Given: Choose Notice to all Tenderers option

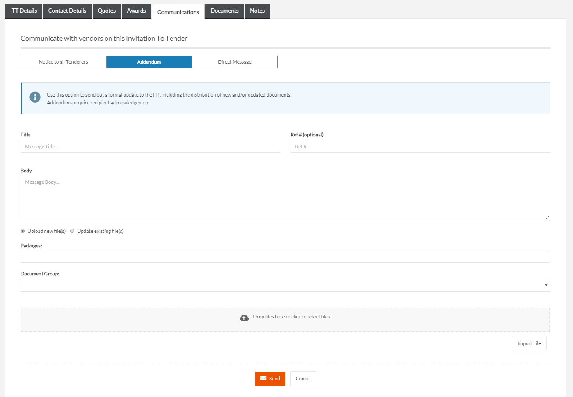Looking at the screenshot, I should click(64, 62).
